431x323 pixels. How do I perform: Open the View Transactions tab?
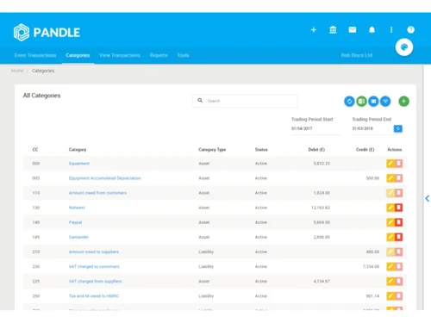pyautogui.click(x=120, y=55)
